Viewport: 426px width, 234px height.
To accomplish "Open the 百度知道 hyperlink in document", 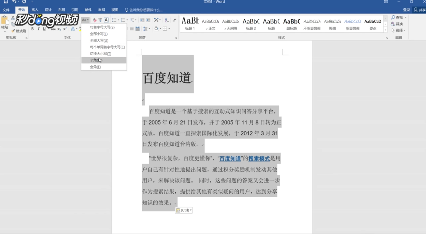I will [230, 159].
